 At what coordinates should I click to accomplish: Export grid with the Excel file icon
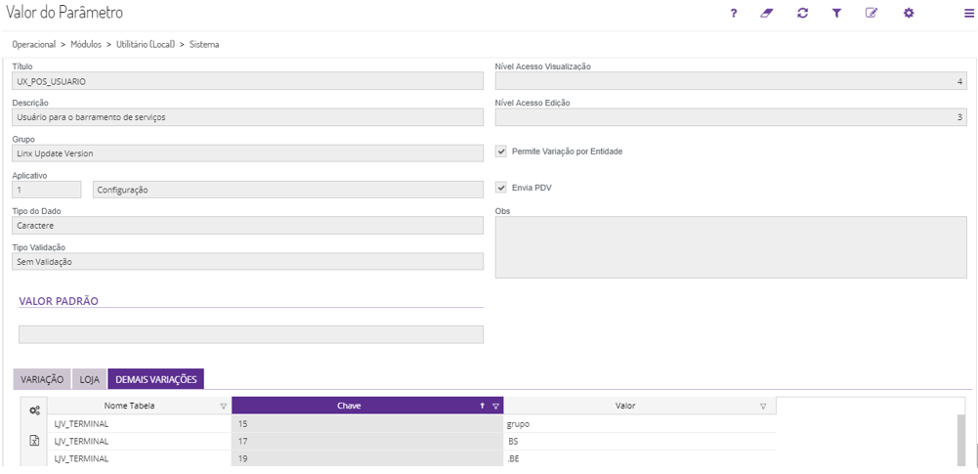[x=35, y=441]
